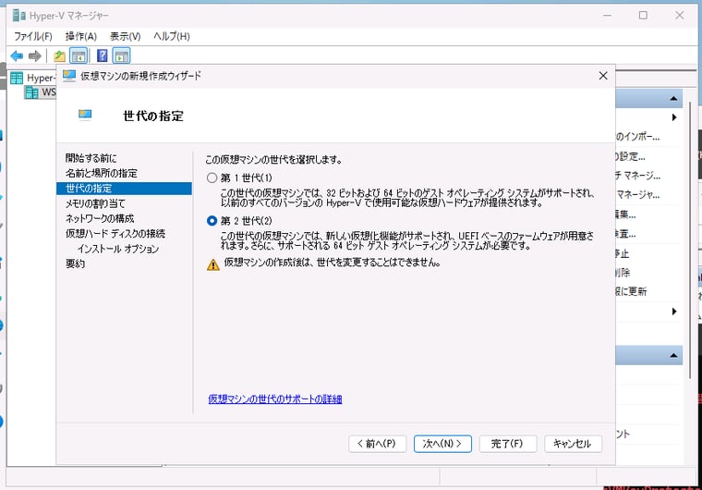Screen dimensions: 702x490
Task: Go to the 名前と場所の指定 wizard step
Action: pyautogui.click(x=102, y=173)
